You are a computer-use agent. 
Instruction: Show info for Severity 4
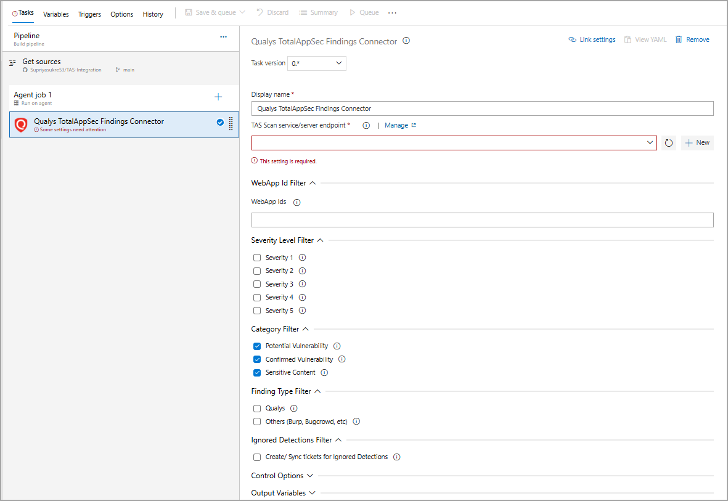coord(302,297)
